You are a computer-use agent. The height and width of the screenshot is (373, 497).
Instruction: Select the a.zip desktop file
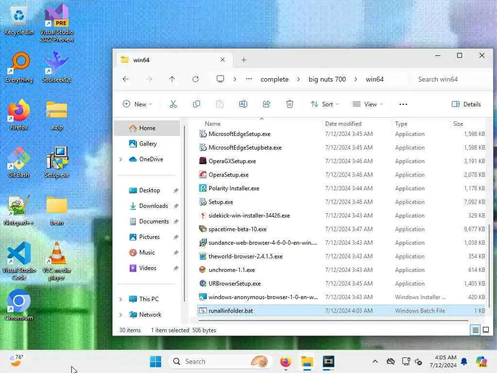tap(57, 116)
